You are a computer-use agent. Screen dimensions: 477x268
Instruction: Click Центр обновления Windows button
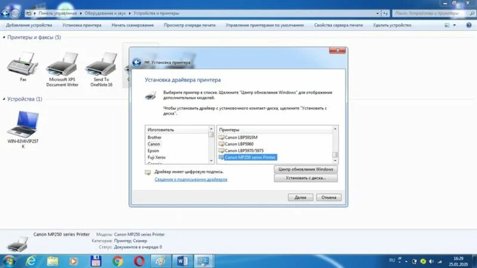[306, 169]
